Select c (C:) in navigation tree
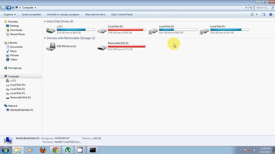The height and width of the screenshot is (154, 275). pyautogui.click(x=13, y=80)
